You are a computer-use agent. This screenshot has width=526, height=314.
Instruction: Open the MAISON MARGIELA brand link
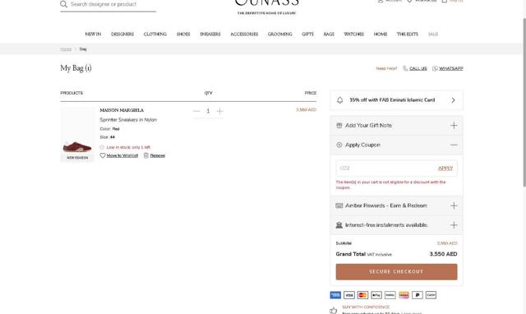click(x=122, y=110)
